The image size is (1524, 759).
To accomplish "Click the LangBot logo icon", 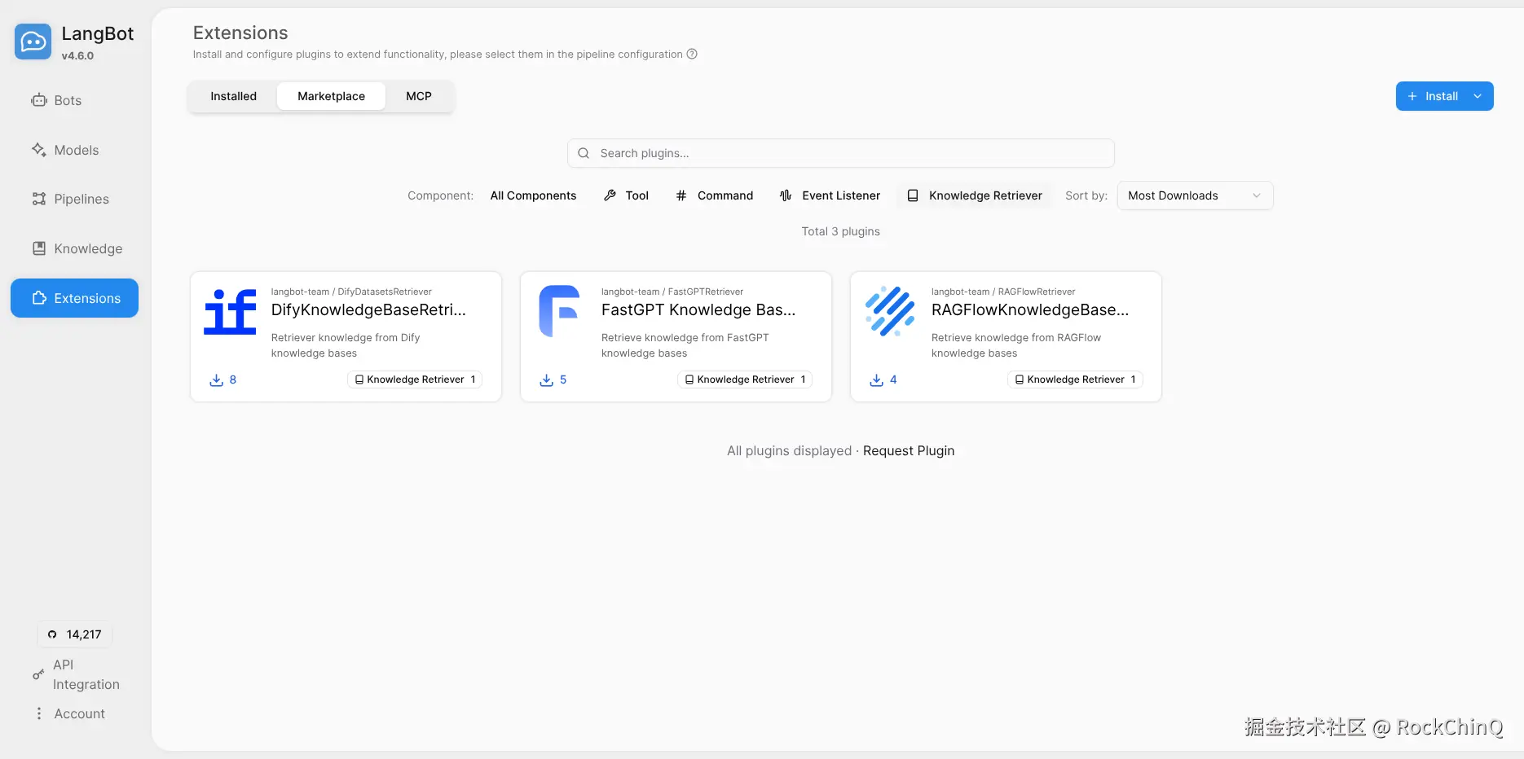I will [33, 42].
